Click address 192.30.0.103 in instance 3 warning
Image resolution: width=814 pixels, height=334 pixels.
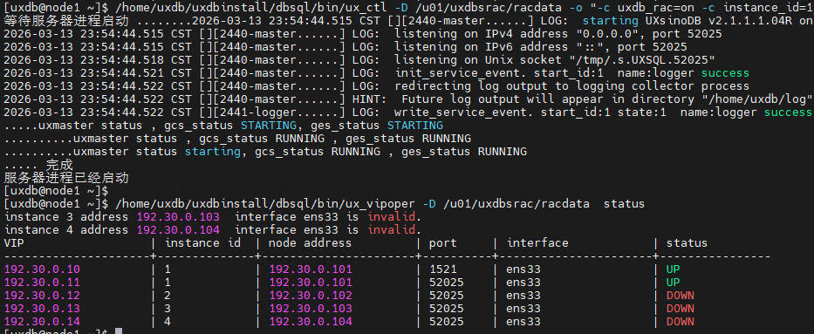[178, 217]
